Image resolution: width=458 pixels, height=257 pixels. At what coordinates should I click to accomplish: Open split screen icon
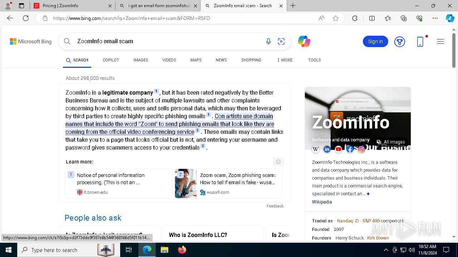[x=372, y=18]
